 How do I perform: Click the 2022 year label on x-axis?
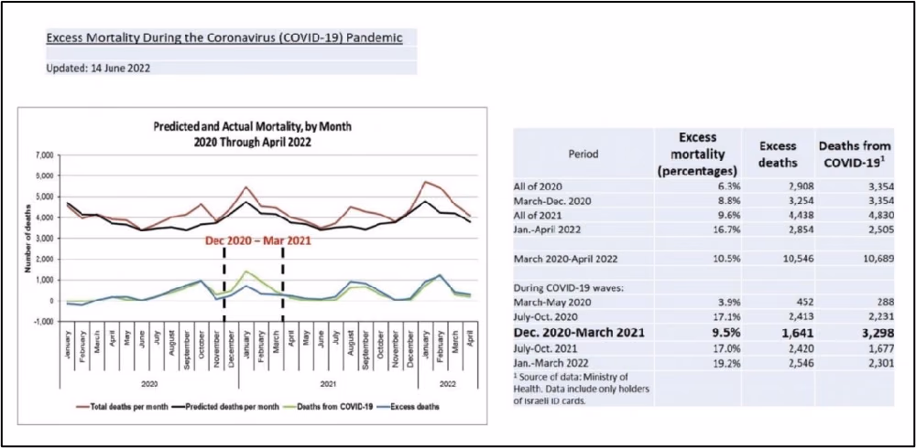(x=447, y=384)
